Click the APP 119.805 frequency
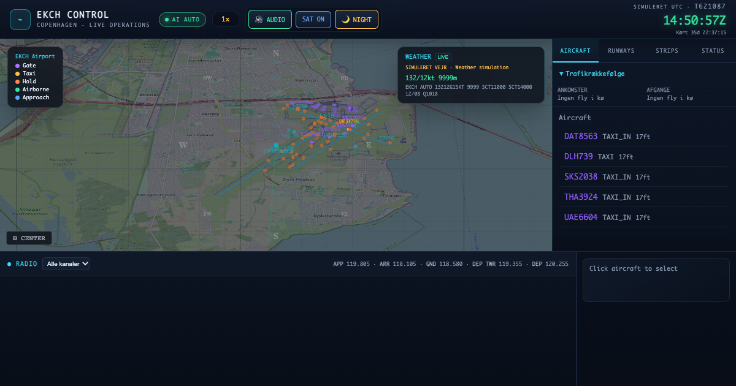 tap(351, 264)
